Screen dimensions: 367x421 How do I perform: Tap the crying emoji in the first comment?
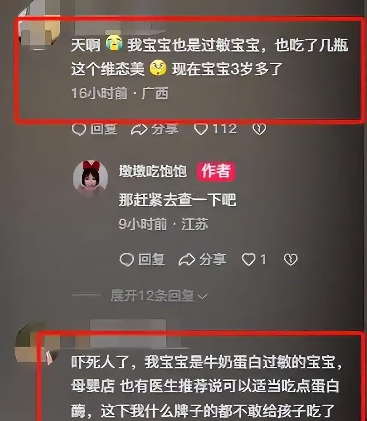point(114,44)
